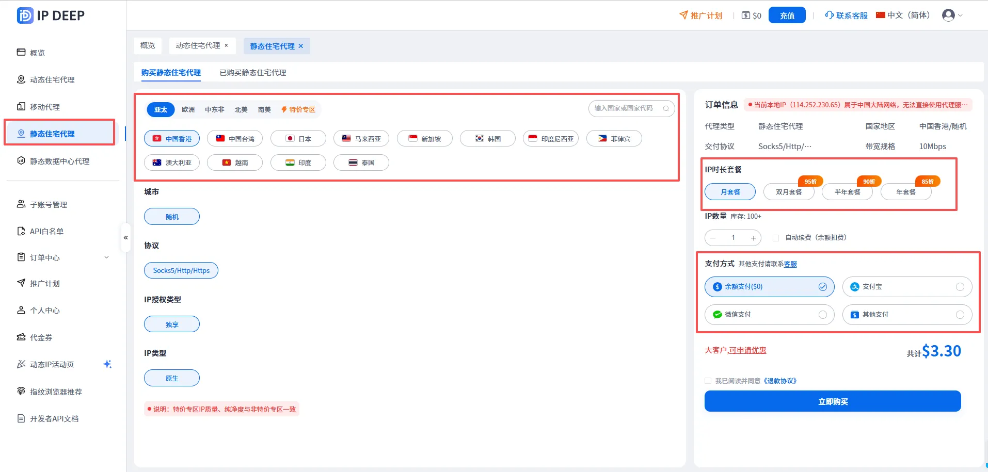Viewport: 988px width, 472px height.
Task: Open API whitelist sidebar icon
Action: 21,231
